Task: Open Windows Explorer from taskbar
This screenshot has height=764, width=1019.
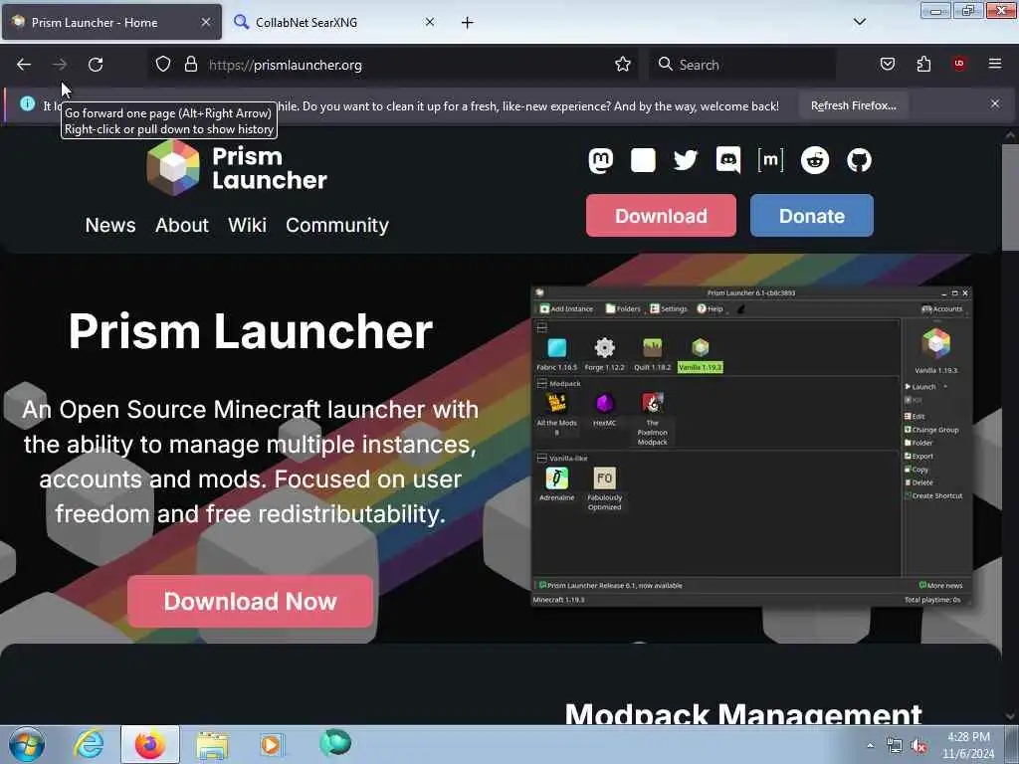Action: (212, 745)
